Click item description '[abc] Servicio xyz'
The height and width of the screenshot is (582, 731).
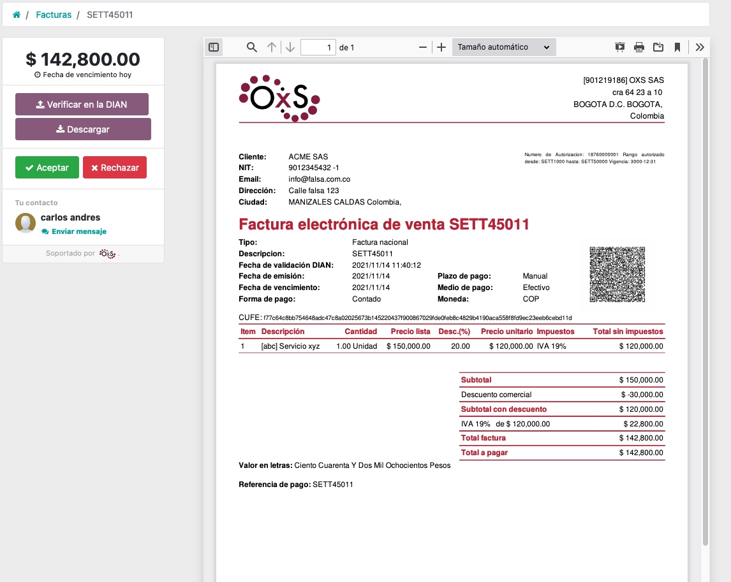[x=290, y=346]
